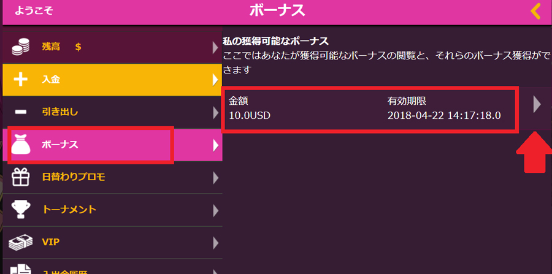Click the cash stack VIP icon

pos(21,242)
